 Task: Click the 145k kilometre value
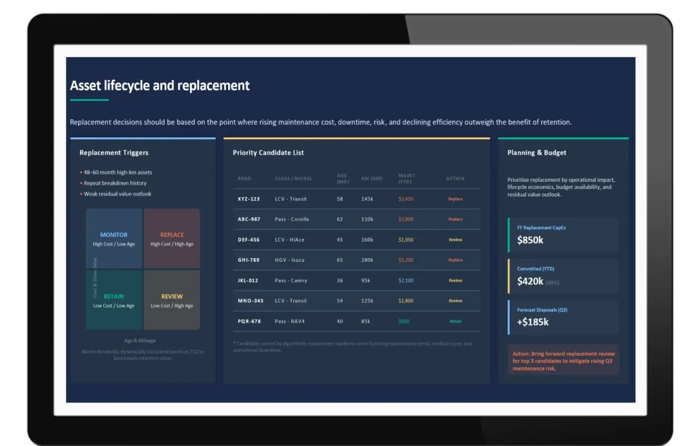click(x=367, y=199)
